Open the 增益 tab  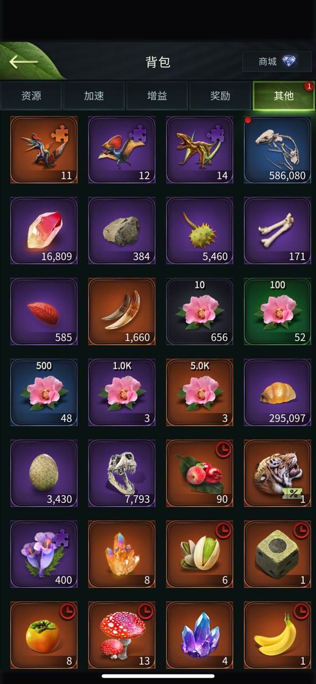tap(157, 96)
